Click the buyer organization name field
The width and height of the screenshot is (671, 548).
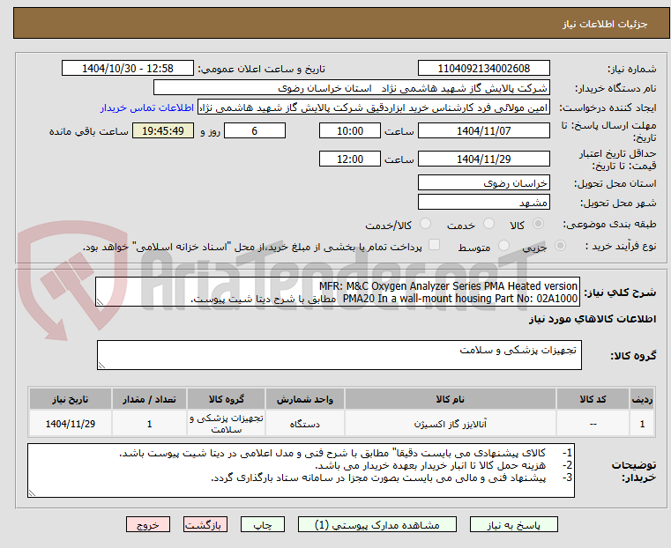351,88
